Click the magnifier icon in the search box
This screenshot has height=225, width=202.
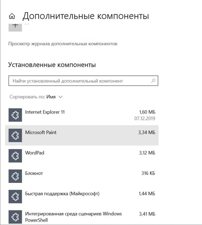point(153,81)
